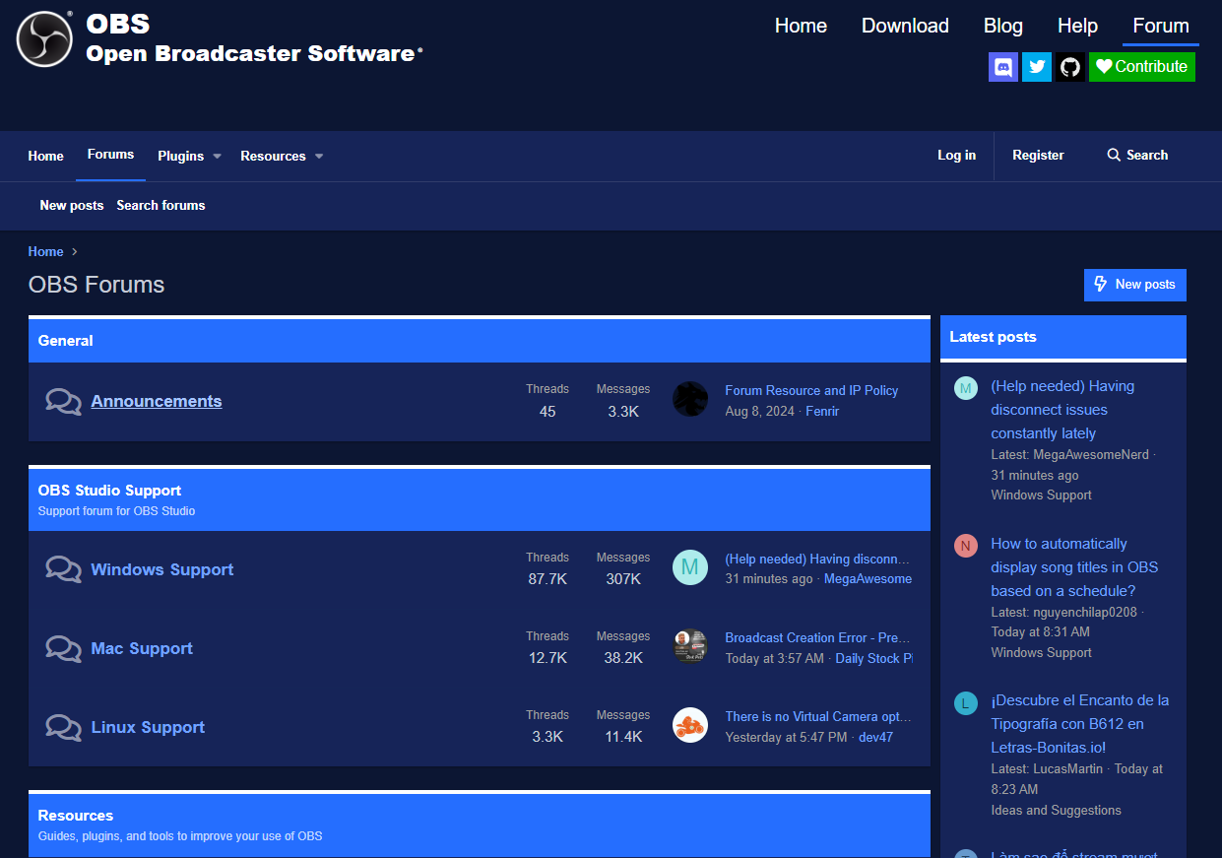Screen dimensions: 1222x858
Task: Open Home in the top site menu
Action: coord(801,26)
